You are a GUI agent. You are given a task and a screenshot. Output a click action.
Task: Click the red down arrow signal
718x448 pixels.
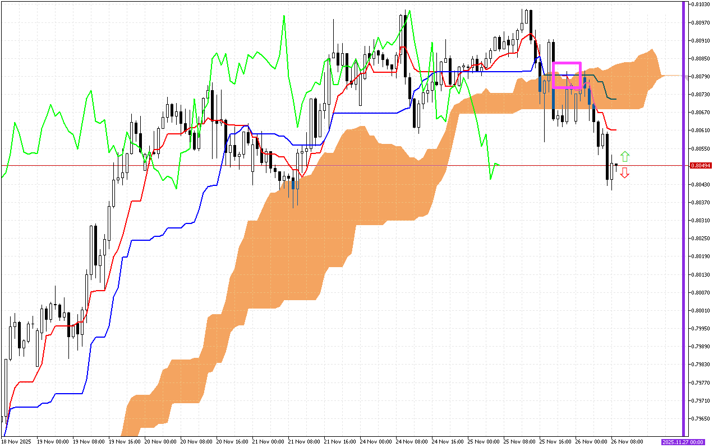click(624, 173)
